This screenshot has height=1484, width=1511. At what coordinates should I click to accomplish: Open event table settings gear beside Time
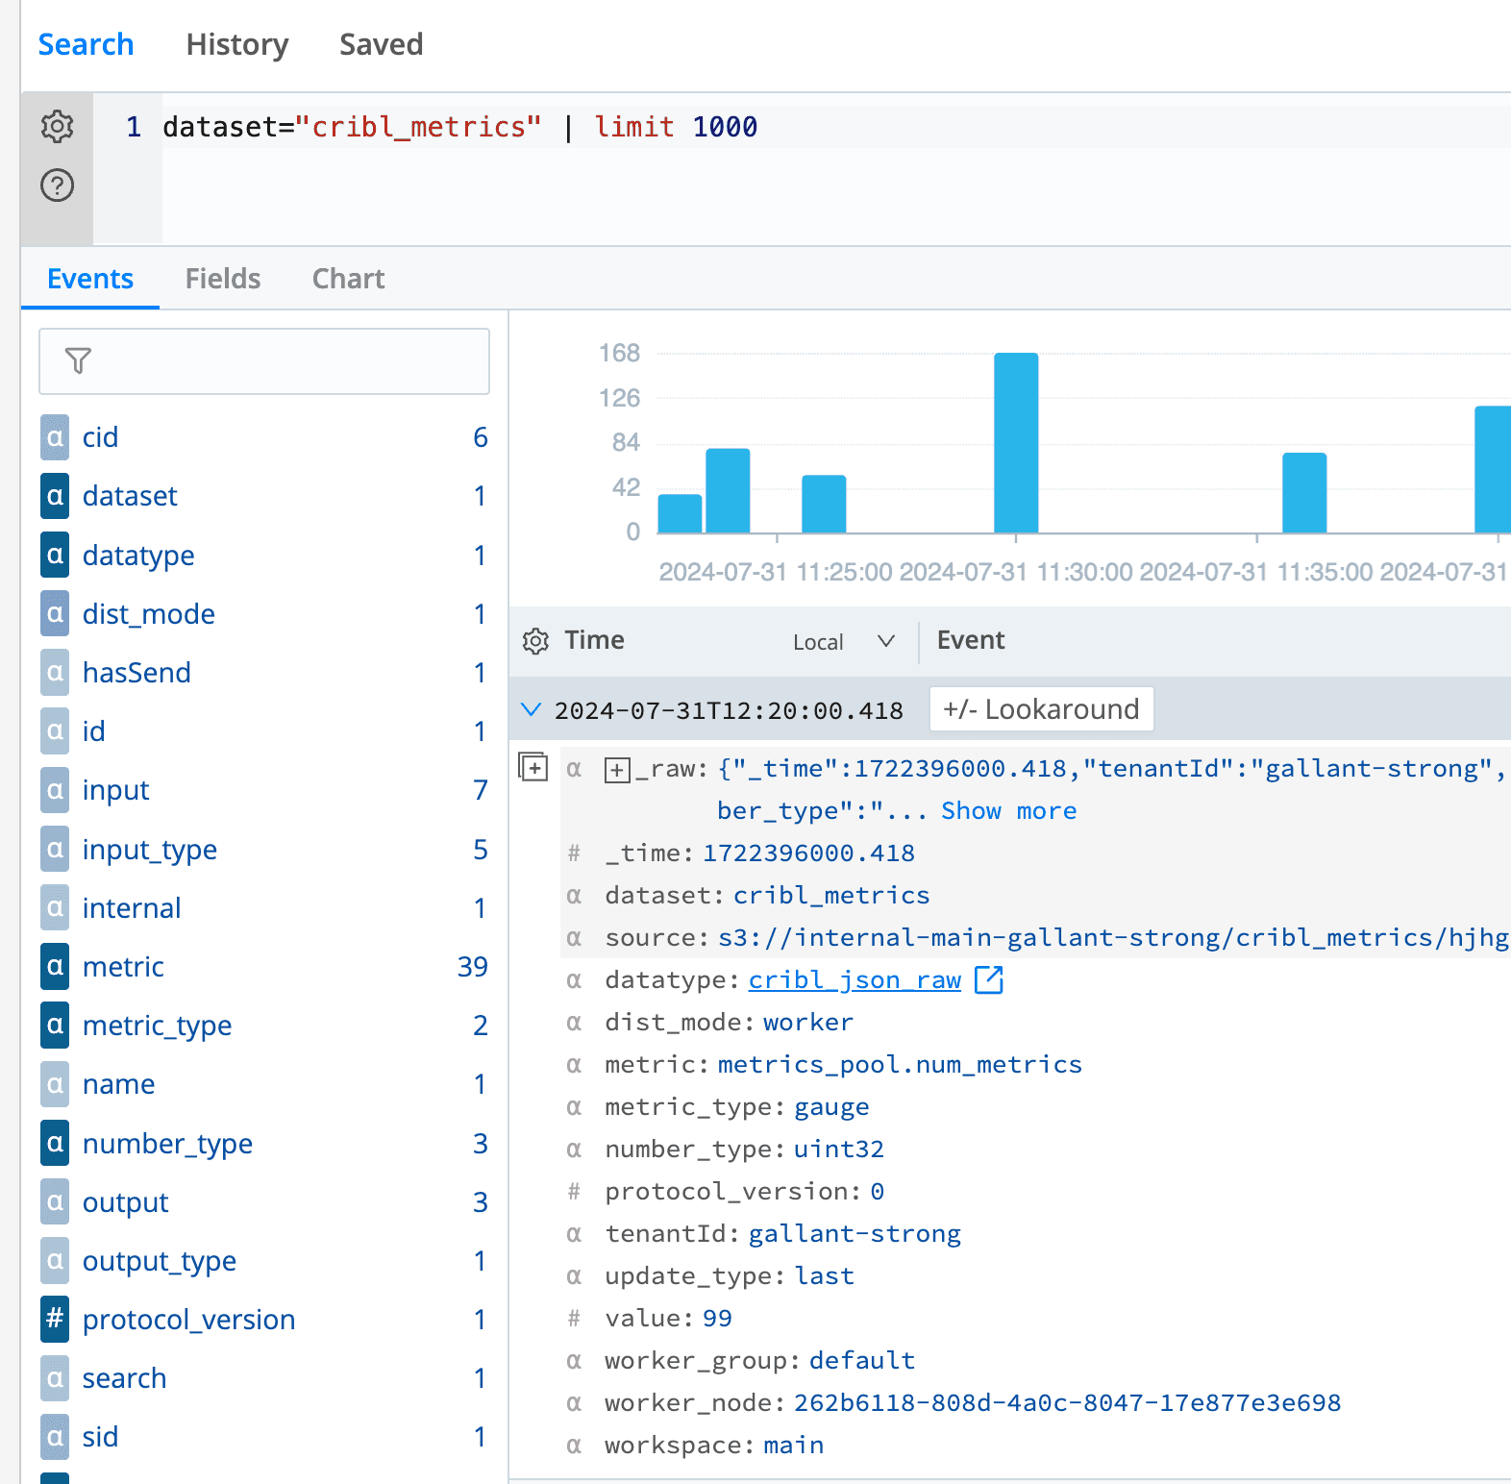[535, 641]
